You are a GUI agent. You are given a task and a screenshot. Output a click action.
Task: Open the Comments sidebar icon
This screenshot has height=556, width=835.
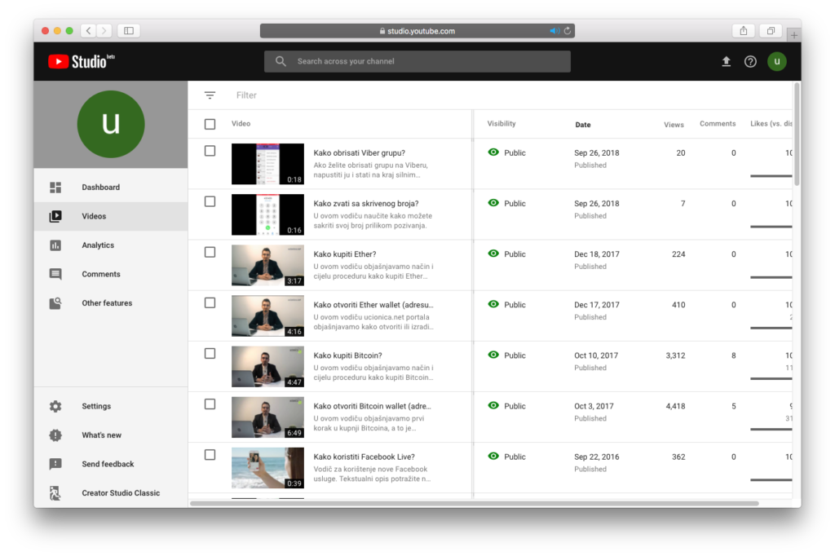[x=55, y=275]
